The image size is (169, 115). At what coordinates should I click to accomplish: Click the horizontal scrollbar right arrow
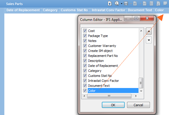[x=136, y=96]
